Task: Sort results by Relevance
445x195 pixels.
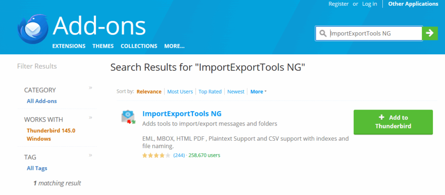Action: coord(149,92)
